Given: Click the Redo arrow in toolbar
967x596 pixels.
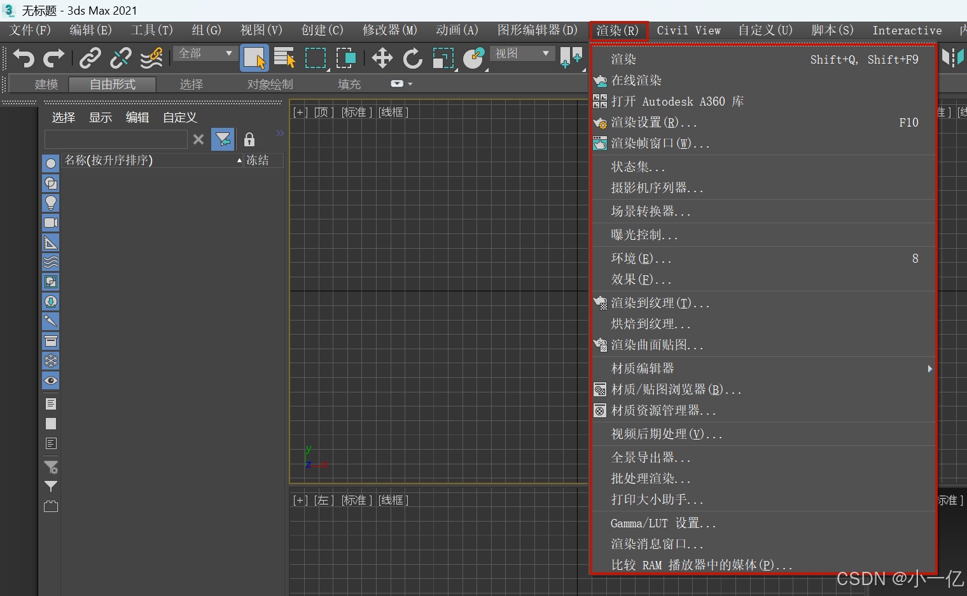Looking at the screenshot, I should (x=53, y=58).
